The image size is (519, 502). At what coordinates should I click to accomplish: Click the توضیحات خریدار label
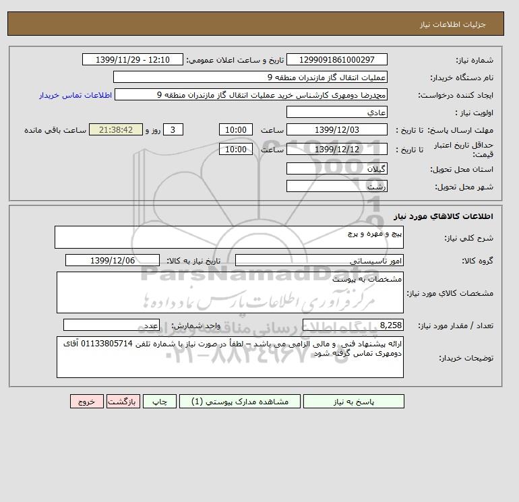click(466, 358)
